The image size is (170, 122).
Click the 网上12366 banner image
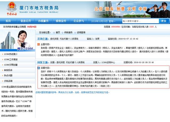pos(18,41)
